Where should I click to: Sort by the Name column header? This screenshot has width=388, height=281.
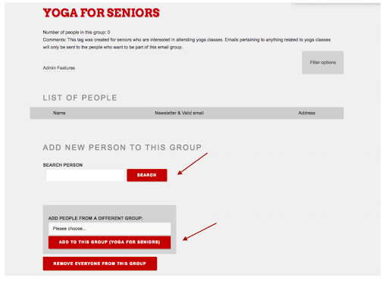click(x=59, y=113)
